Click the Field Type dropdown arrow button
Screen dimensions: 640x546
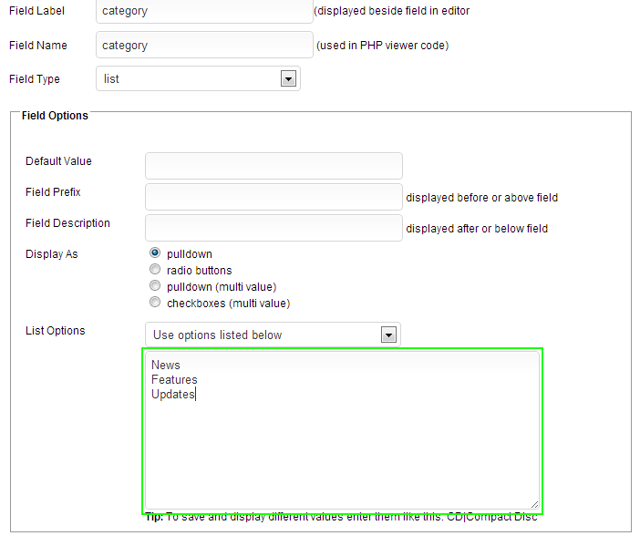click(288, 79)
